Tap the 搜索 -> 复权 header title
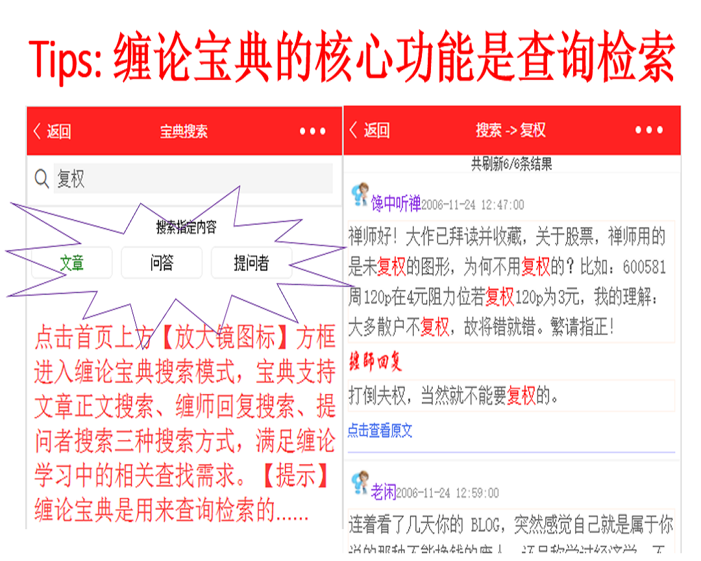 [510, 131]
